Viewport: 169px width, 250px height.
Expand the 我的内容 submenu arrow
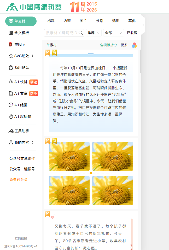[x=33, y=142]
